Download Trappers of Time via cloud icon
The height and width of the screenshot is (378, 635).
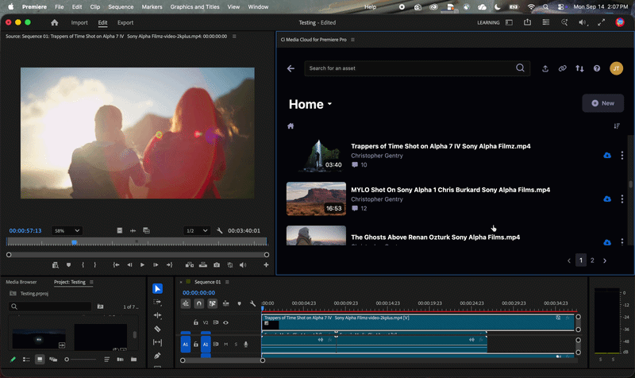607,155
